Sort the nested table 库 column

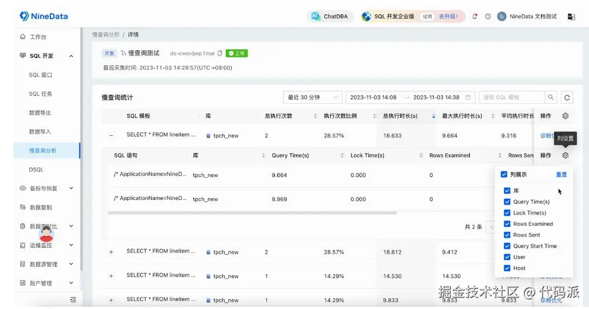click(x=264, y=156)
